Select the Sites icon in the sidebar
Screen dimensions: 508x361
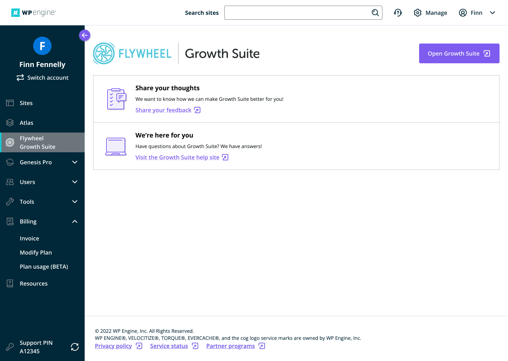(x=10, y=103)
